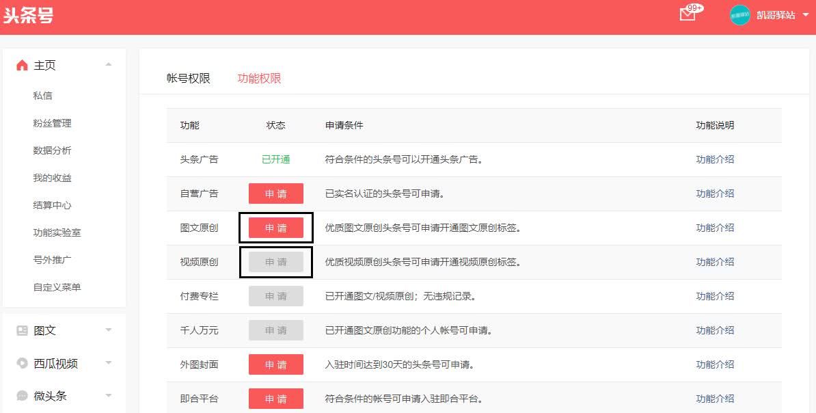
Task: Click the 图文原创 row label
Action: pos(200,228)
